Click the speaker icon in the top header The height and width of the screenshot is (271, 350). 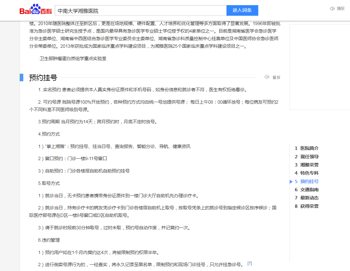pos(332,9)
